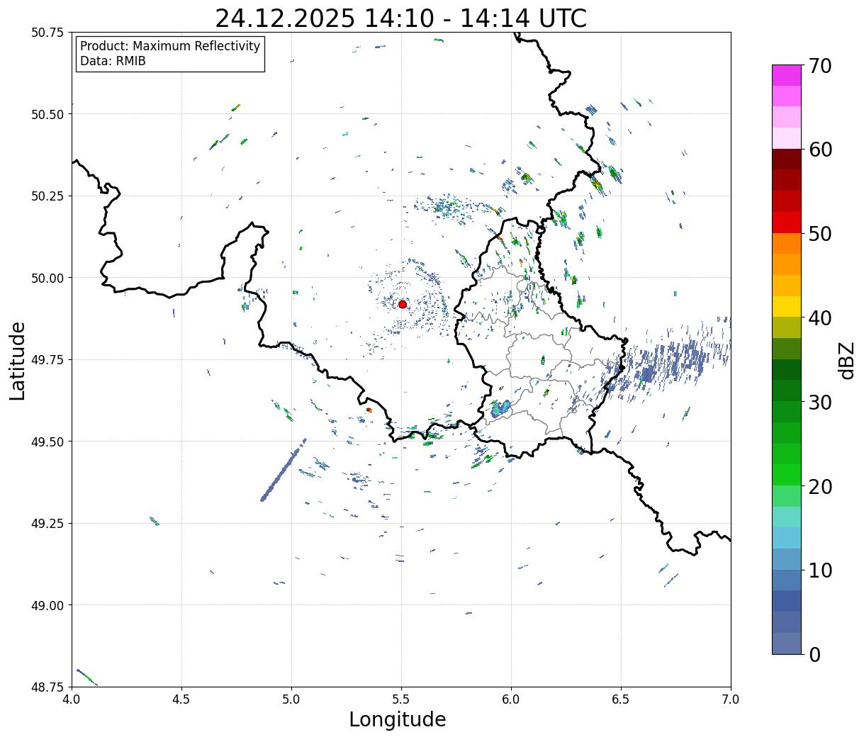Click the 'Longitude' axis label

coord(398,719)
